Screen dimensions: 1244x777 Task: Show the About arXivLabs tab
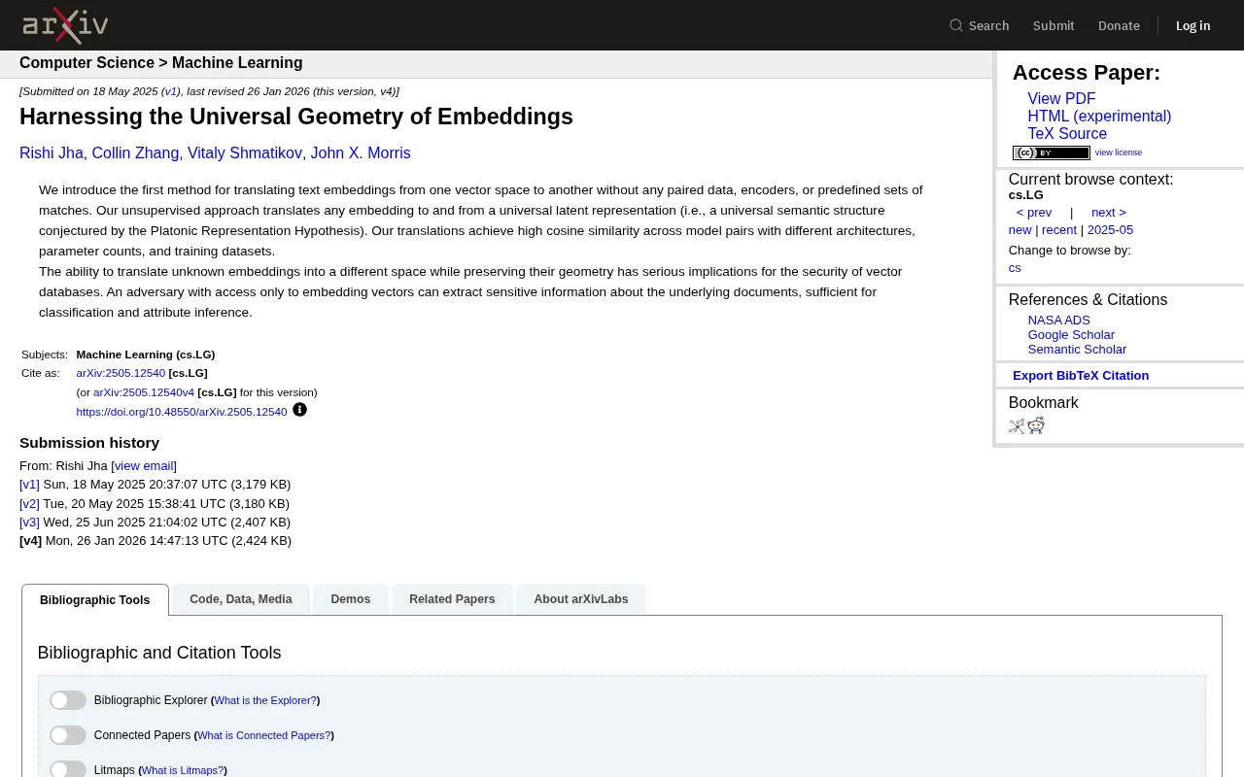click(x=581, y=599)
